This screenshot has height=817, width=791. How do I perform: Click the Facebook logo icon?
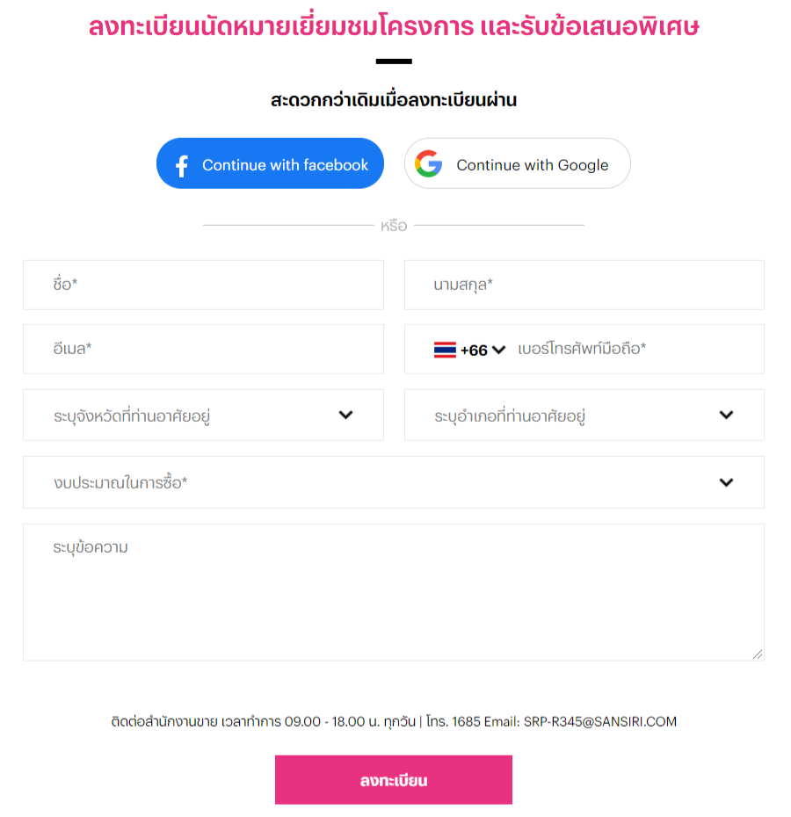tap(182, 165)
